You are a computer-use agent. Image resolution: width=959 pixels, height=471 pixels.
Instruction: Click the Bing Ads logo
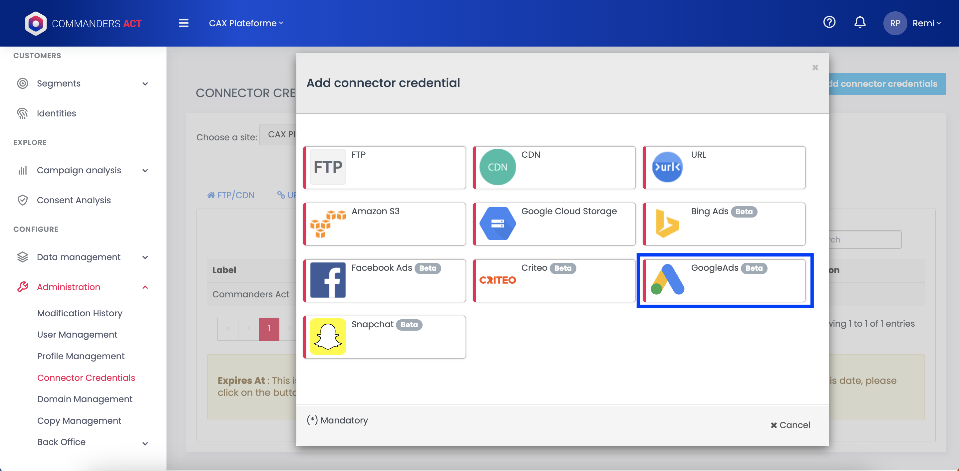pos(667,224)
